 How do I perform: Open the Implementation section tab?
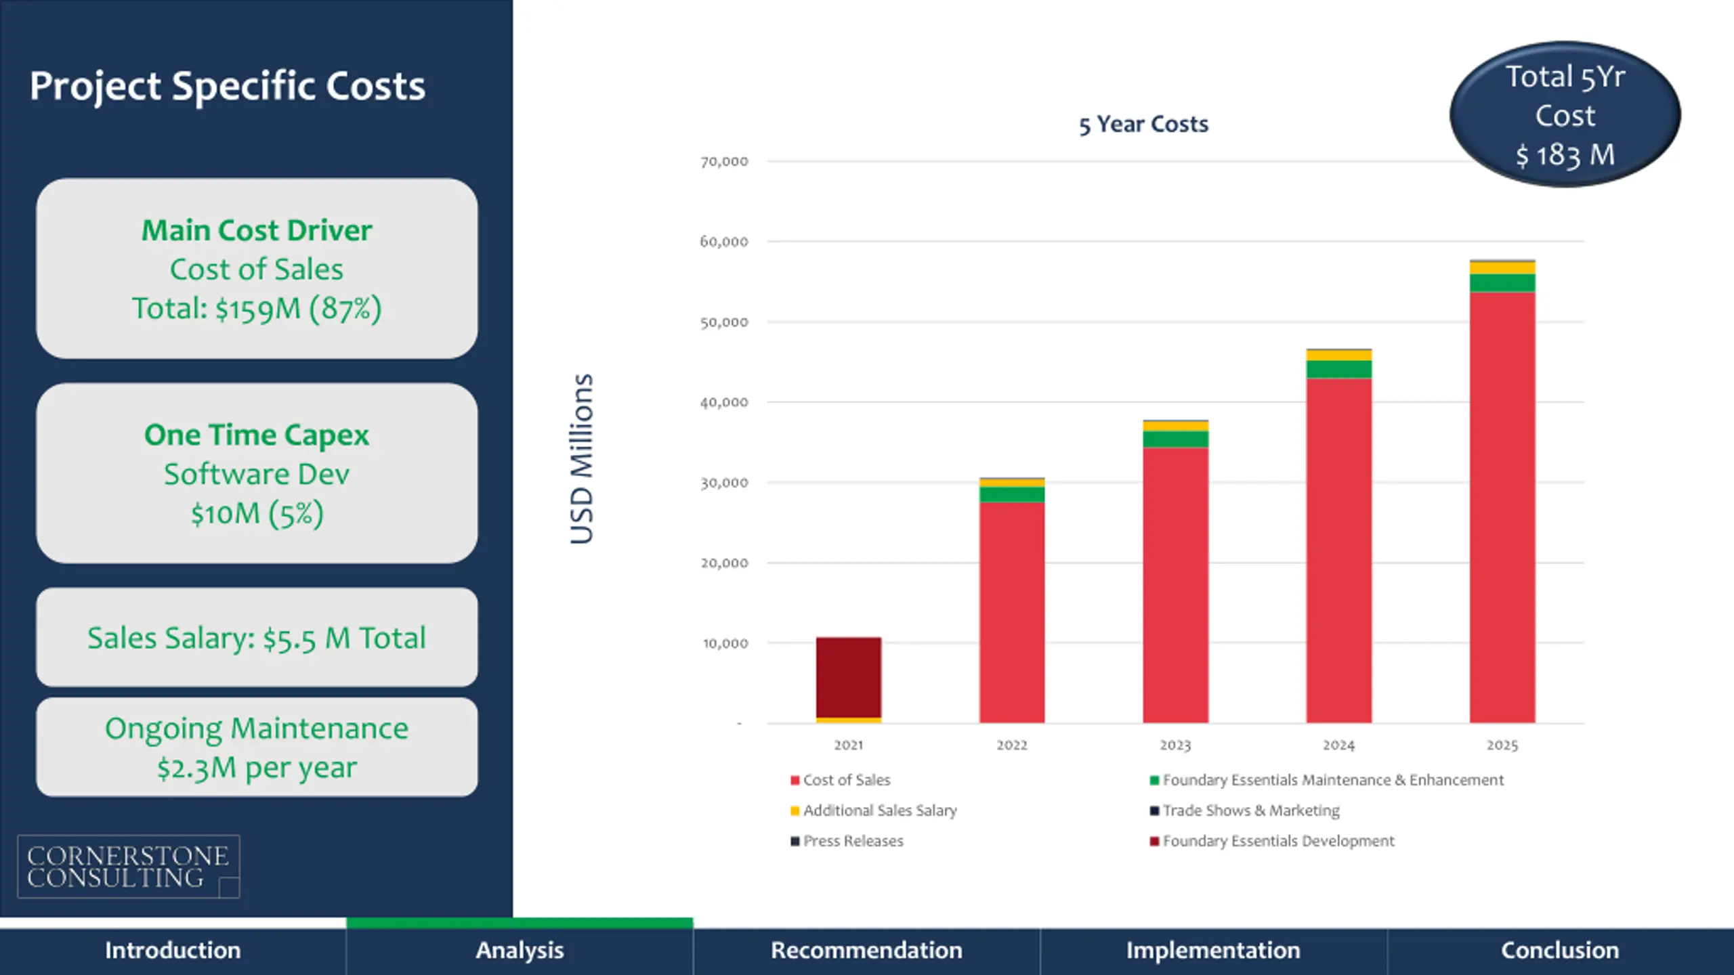point(1213,951)
